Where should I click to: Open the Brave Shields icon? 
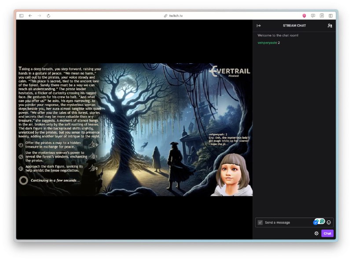pyautogui.click(x=304, y=16)
